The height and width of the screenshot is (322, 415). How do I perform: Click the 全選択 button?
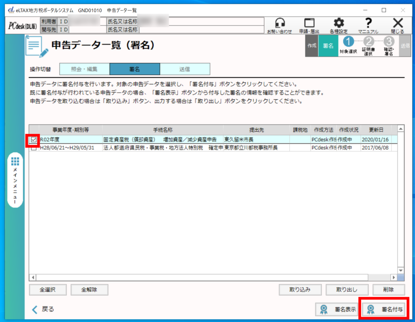tap(47, 290)
